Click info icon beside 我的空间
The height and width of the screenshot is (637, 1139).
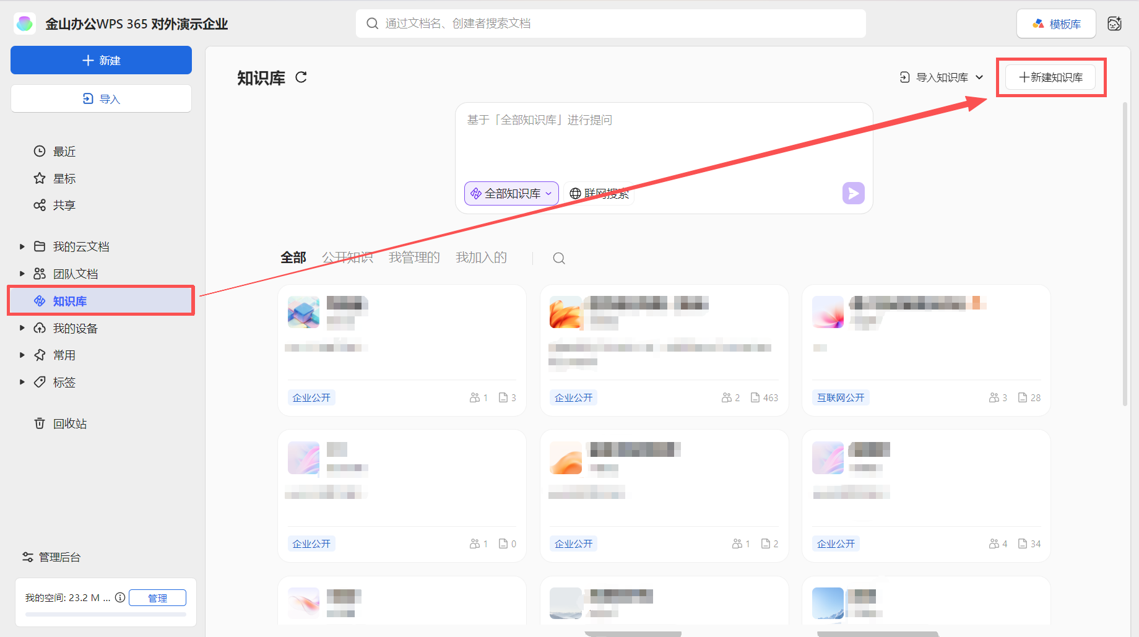120,597
